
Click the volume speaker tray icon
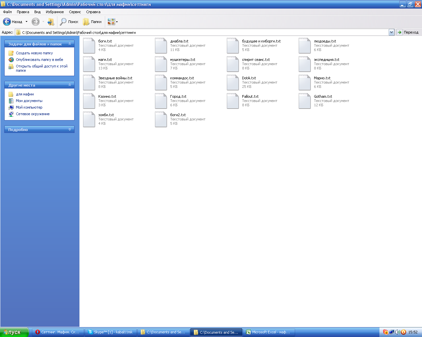[x=397, y=332]
